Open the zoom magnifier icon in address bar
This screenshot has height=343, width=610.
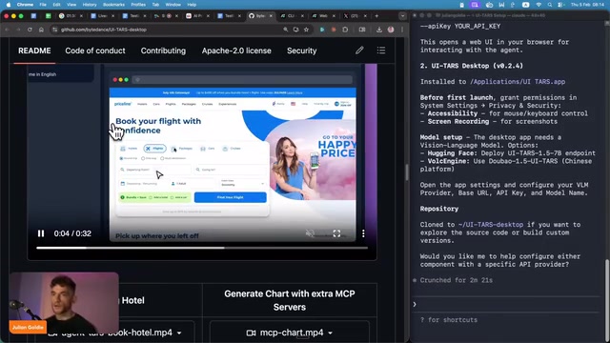(x=286, y=30)
